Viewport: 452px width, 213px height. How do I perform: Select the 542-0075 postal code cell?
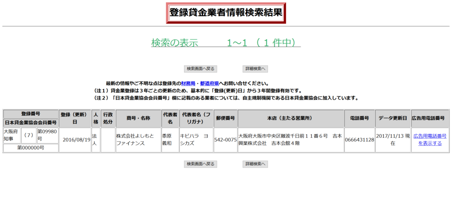click(226, 140)
